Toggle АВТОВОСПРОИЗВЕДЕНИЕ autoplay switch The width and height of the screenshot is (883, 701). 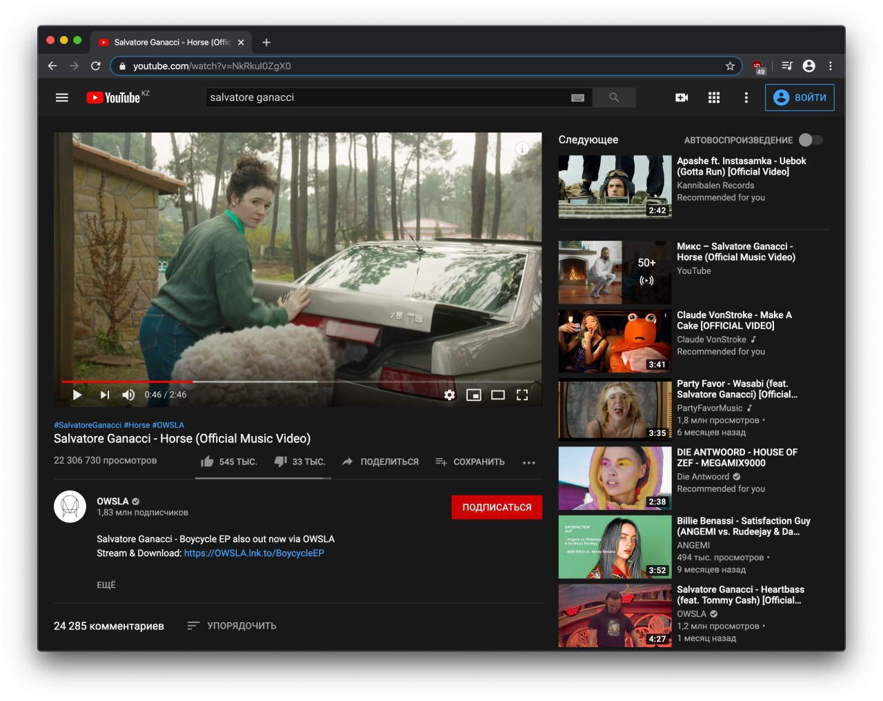811,140
